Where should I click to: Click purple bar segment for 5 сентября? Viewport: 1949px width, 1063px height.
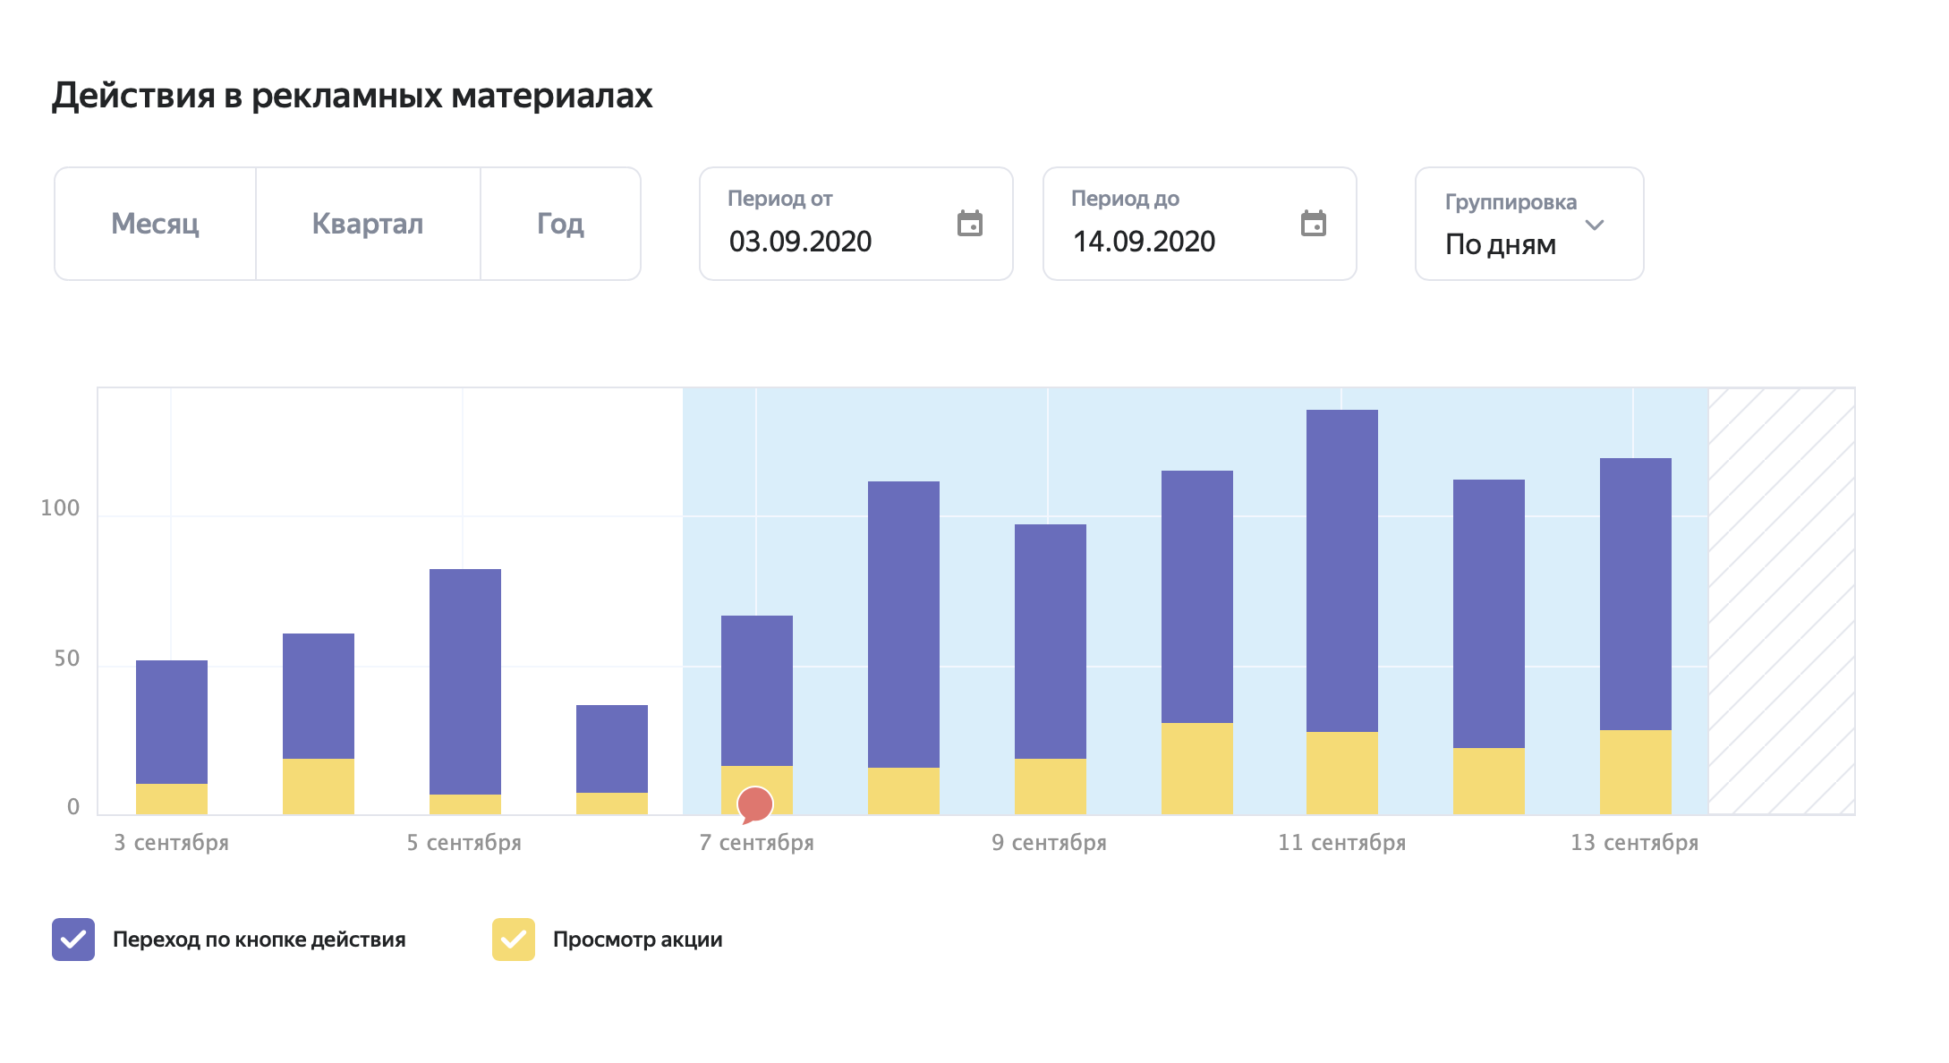[465, 680]
